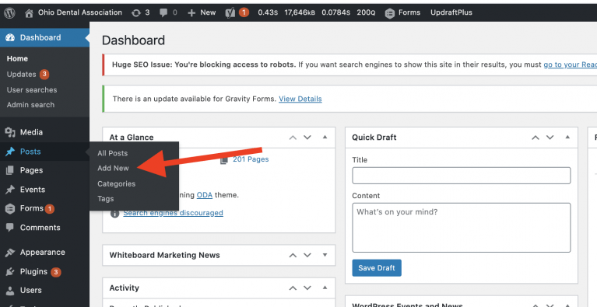Open comments bubble icon in admin bar

coord(163,13)
